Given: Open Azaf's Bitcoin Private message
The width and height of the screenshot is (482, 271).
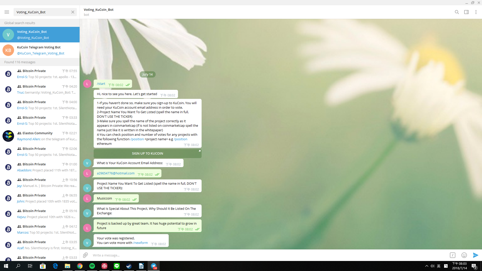Looking at the screenshot, I should [x=40, y=245].
